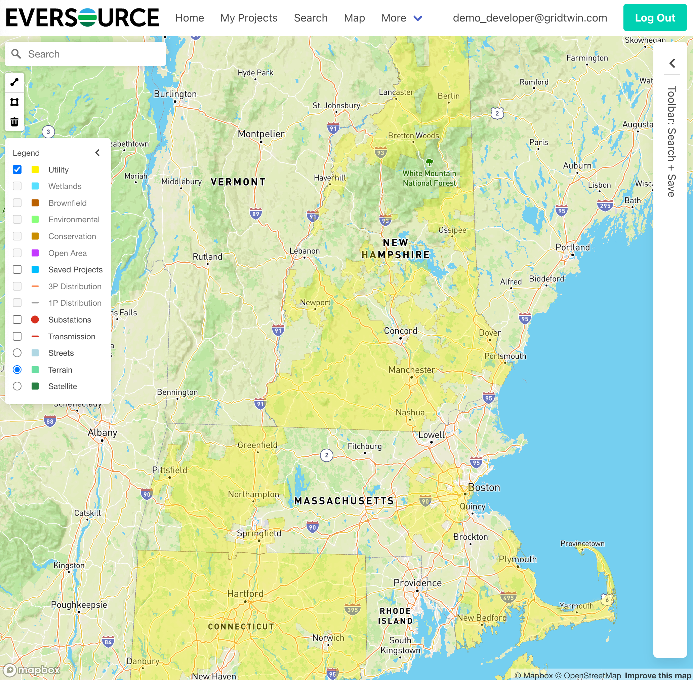Select the Satellite basemap radio button
Screen dimensions: 693x680
click(17, 386)
